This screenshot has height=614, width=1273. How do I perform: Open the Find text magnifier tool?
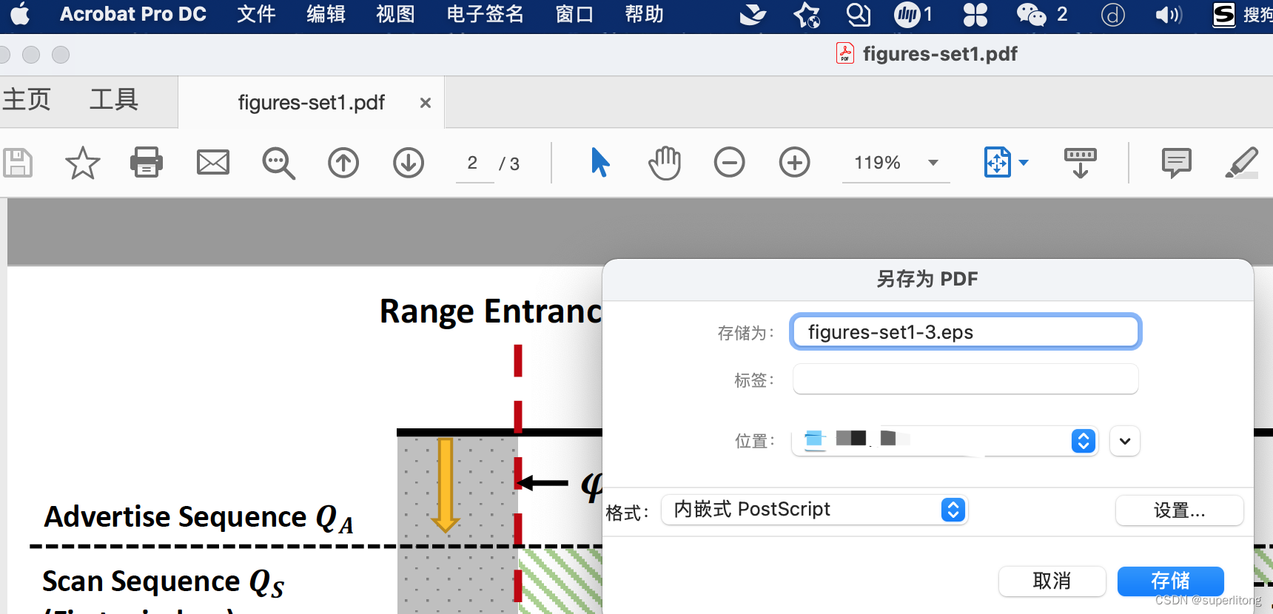[278, 163]
